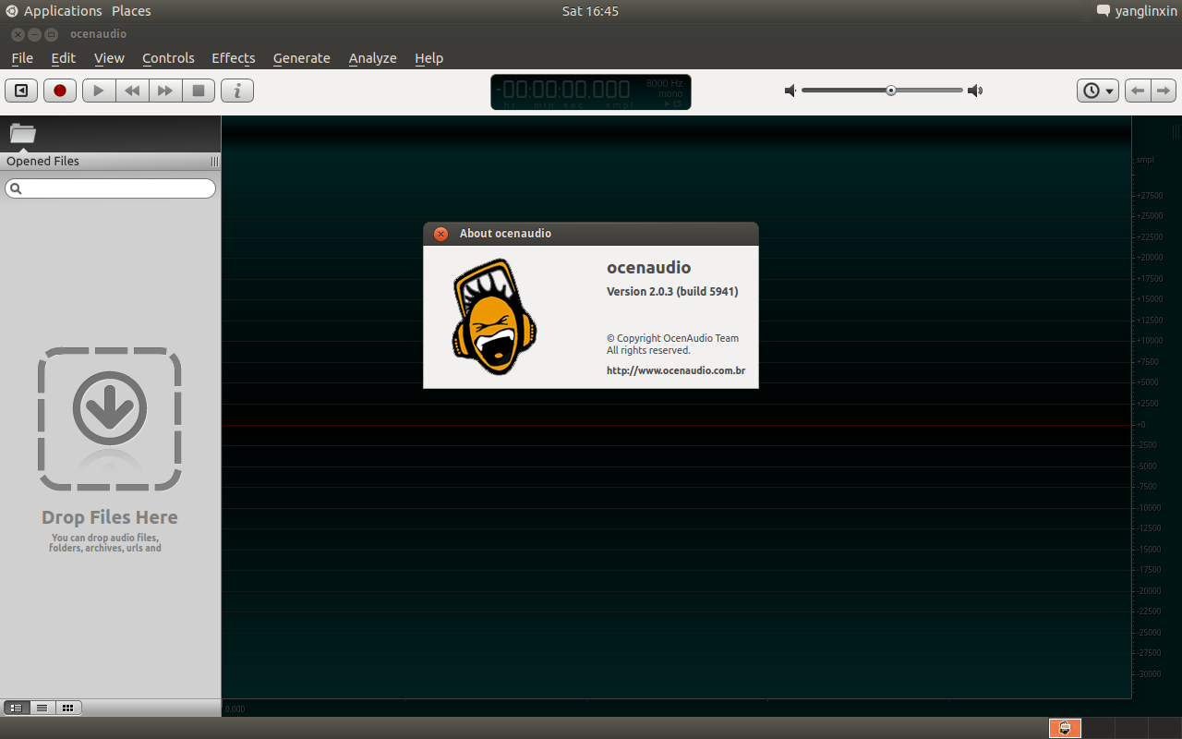Click the Drop Files Here text
1182x739 pixels.
coord(109,517)
